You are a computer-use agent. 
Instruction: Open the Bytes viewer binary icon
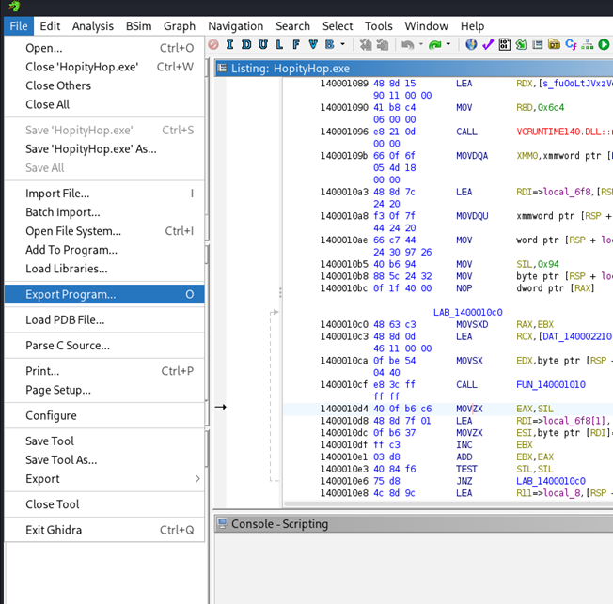coord(504,44)
